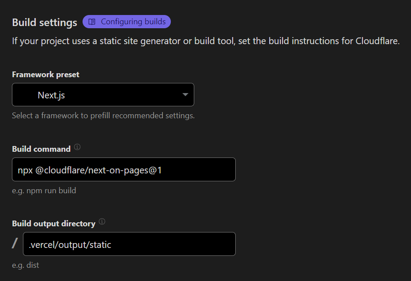
Task: Click the Build settings heading
Action: coord(44,22)
